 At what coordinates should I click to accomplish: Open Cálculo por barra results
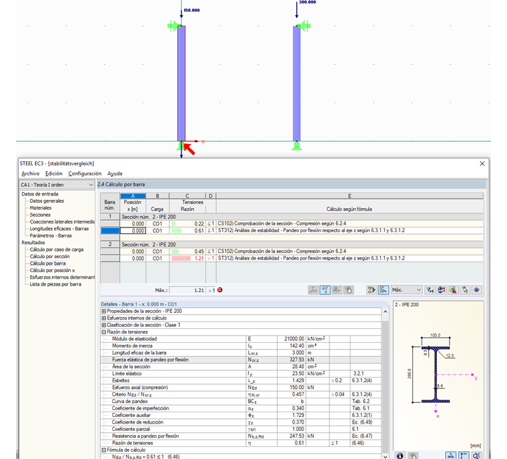[x=48, y=264]
